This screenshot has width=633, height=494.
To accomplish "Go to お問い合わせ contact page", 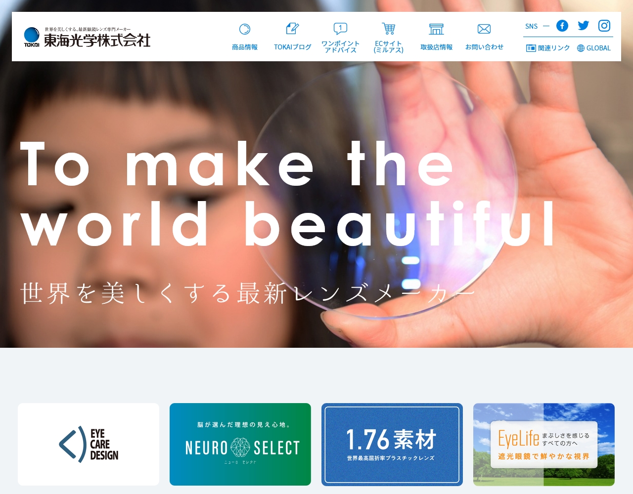I will coord(484,47).
